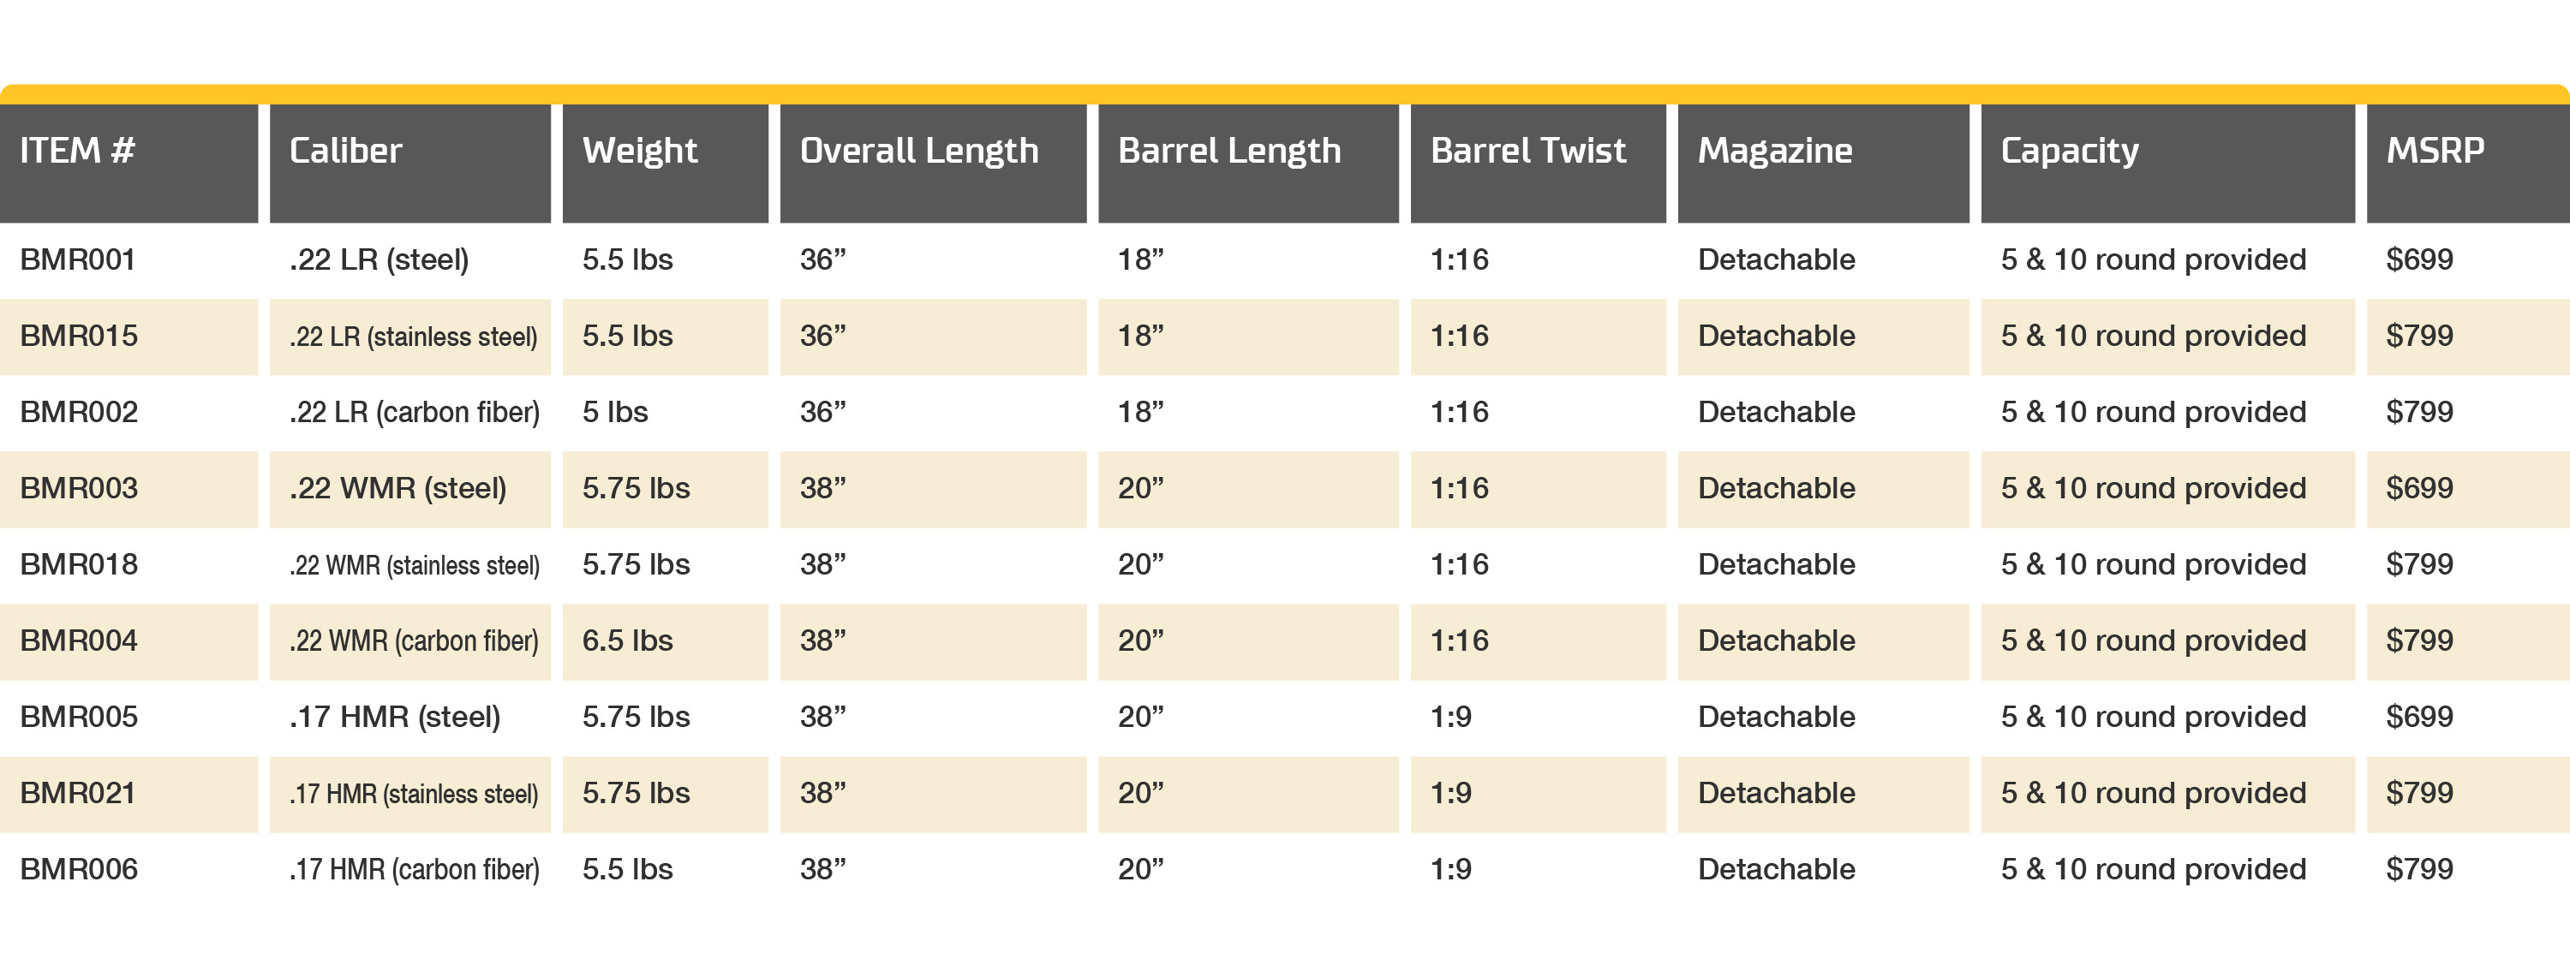Click the BMR015 item cell
2570x977 pixels.
click(128, 337)
